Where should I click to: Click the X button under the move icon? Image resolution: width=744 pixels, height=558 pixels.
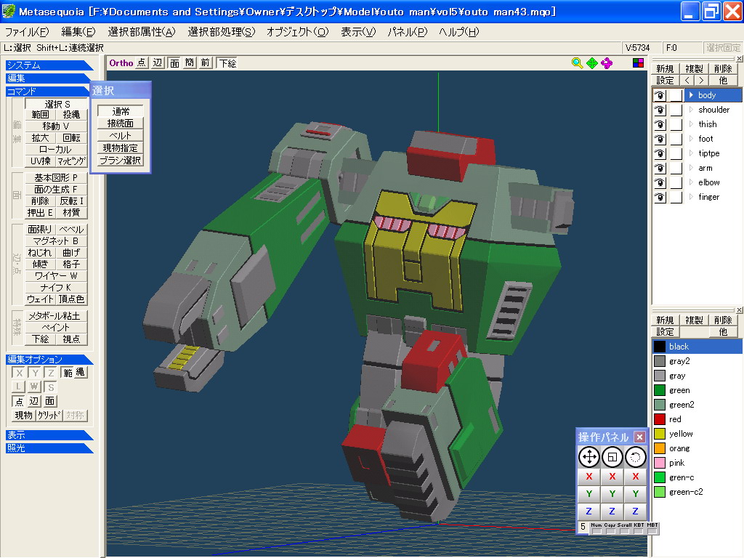click(x=589, y=477)
